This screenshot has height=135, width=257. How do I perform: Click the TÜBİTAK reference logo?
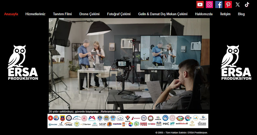[127, 118]
